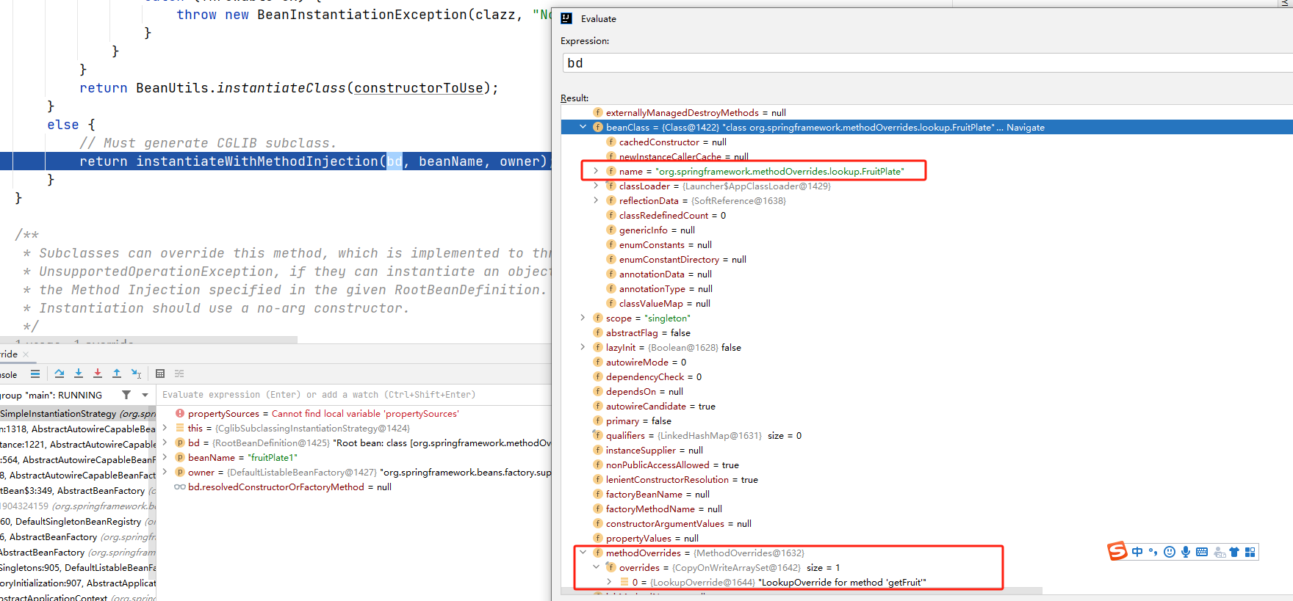Toggle punctuation mode on Sogou input bar
1293x601 pixels.
(x=1153, y=552)
